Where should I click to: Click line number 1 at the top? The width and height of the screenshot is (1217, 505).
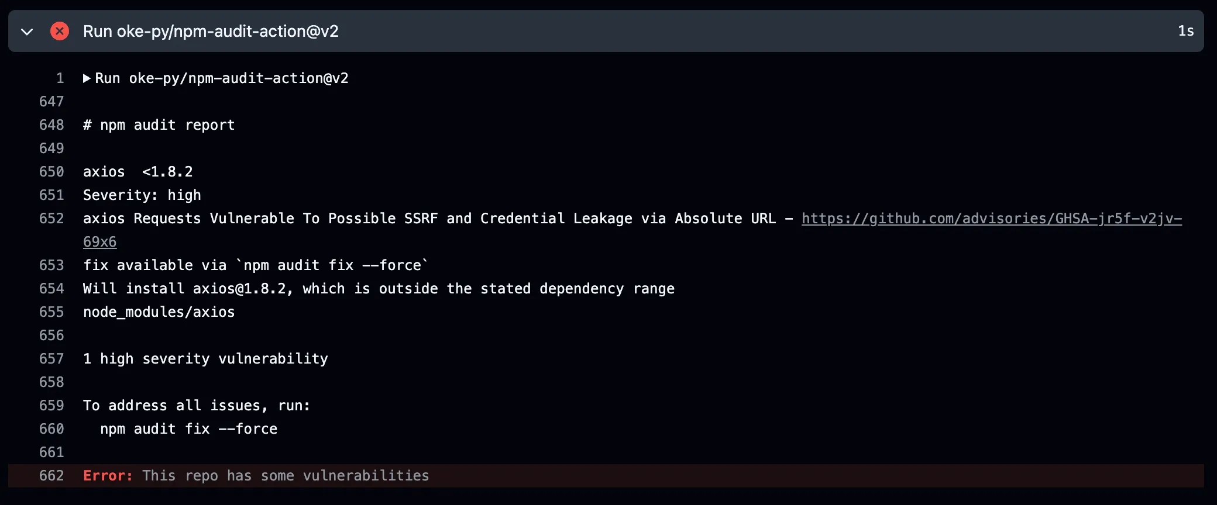59,78
